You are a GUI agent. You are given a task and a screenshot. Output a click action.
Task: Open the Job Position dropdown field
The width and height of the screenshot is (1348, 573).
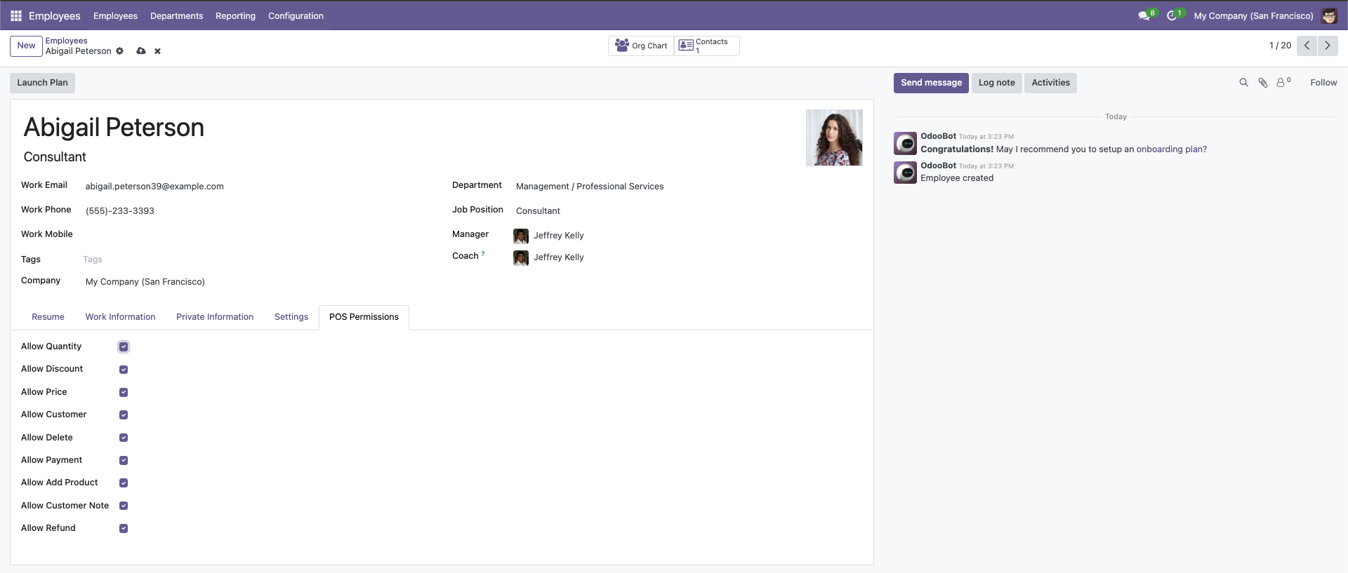(688, 211)
